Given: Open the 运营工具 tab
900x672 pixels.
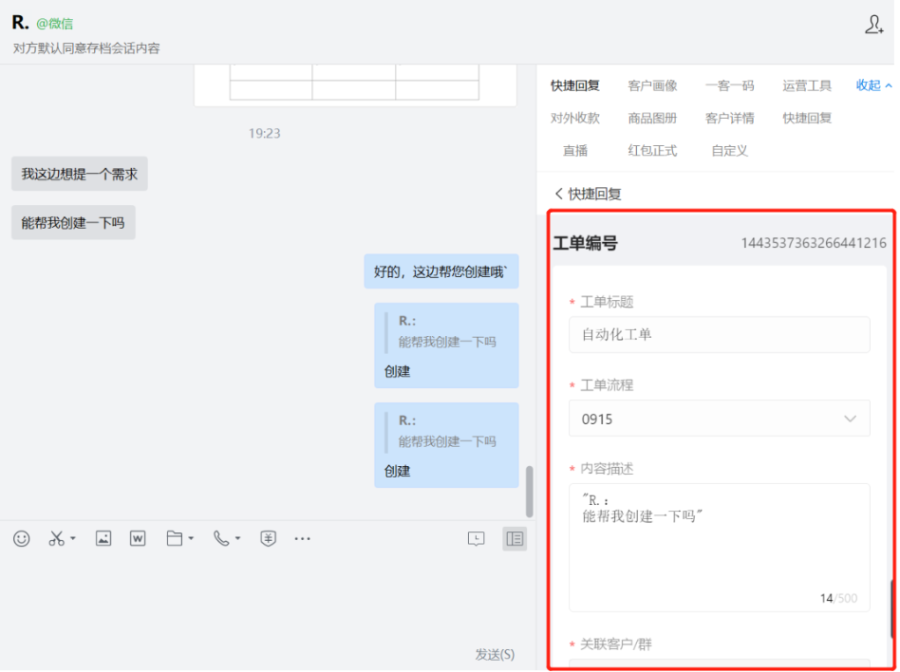Looking at the screenshot, I should (807, 85).
